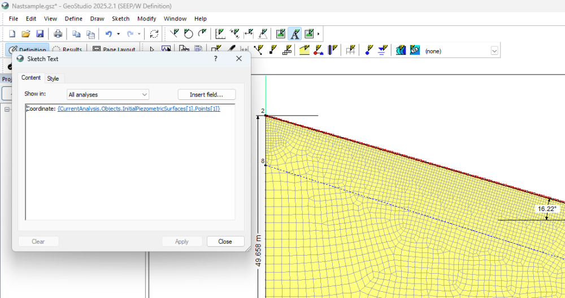
Task: Open the View menu
Action: [50, 19]
